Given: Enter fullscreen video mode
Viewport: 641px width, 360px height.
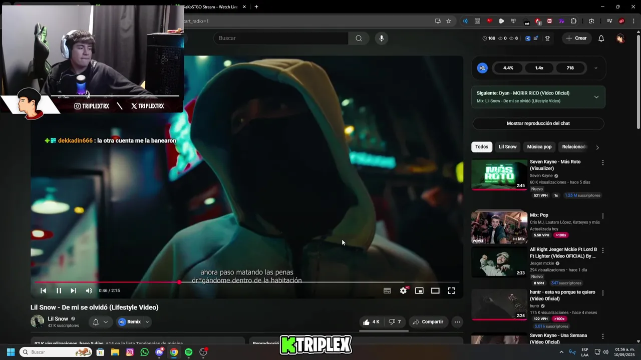Looking at the screenshot, I should point(451,290).
